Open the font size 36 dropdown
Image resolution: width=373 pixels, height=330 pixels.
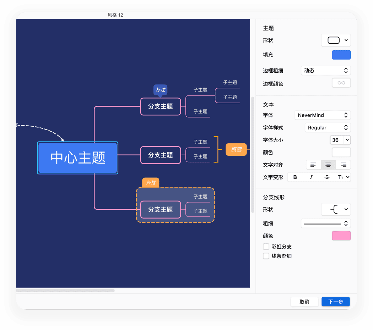[340, 140]
